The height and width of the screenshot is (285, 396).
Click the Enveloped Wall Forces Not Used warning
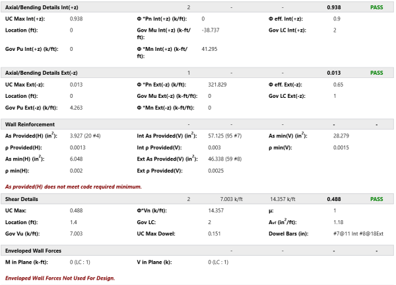click(x=60, y=278)
